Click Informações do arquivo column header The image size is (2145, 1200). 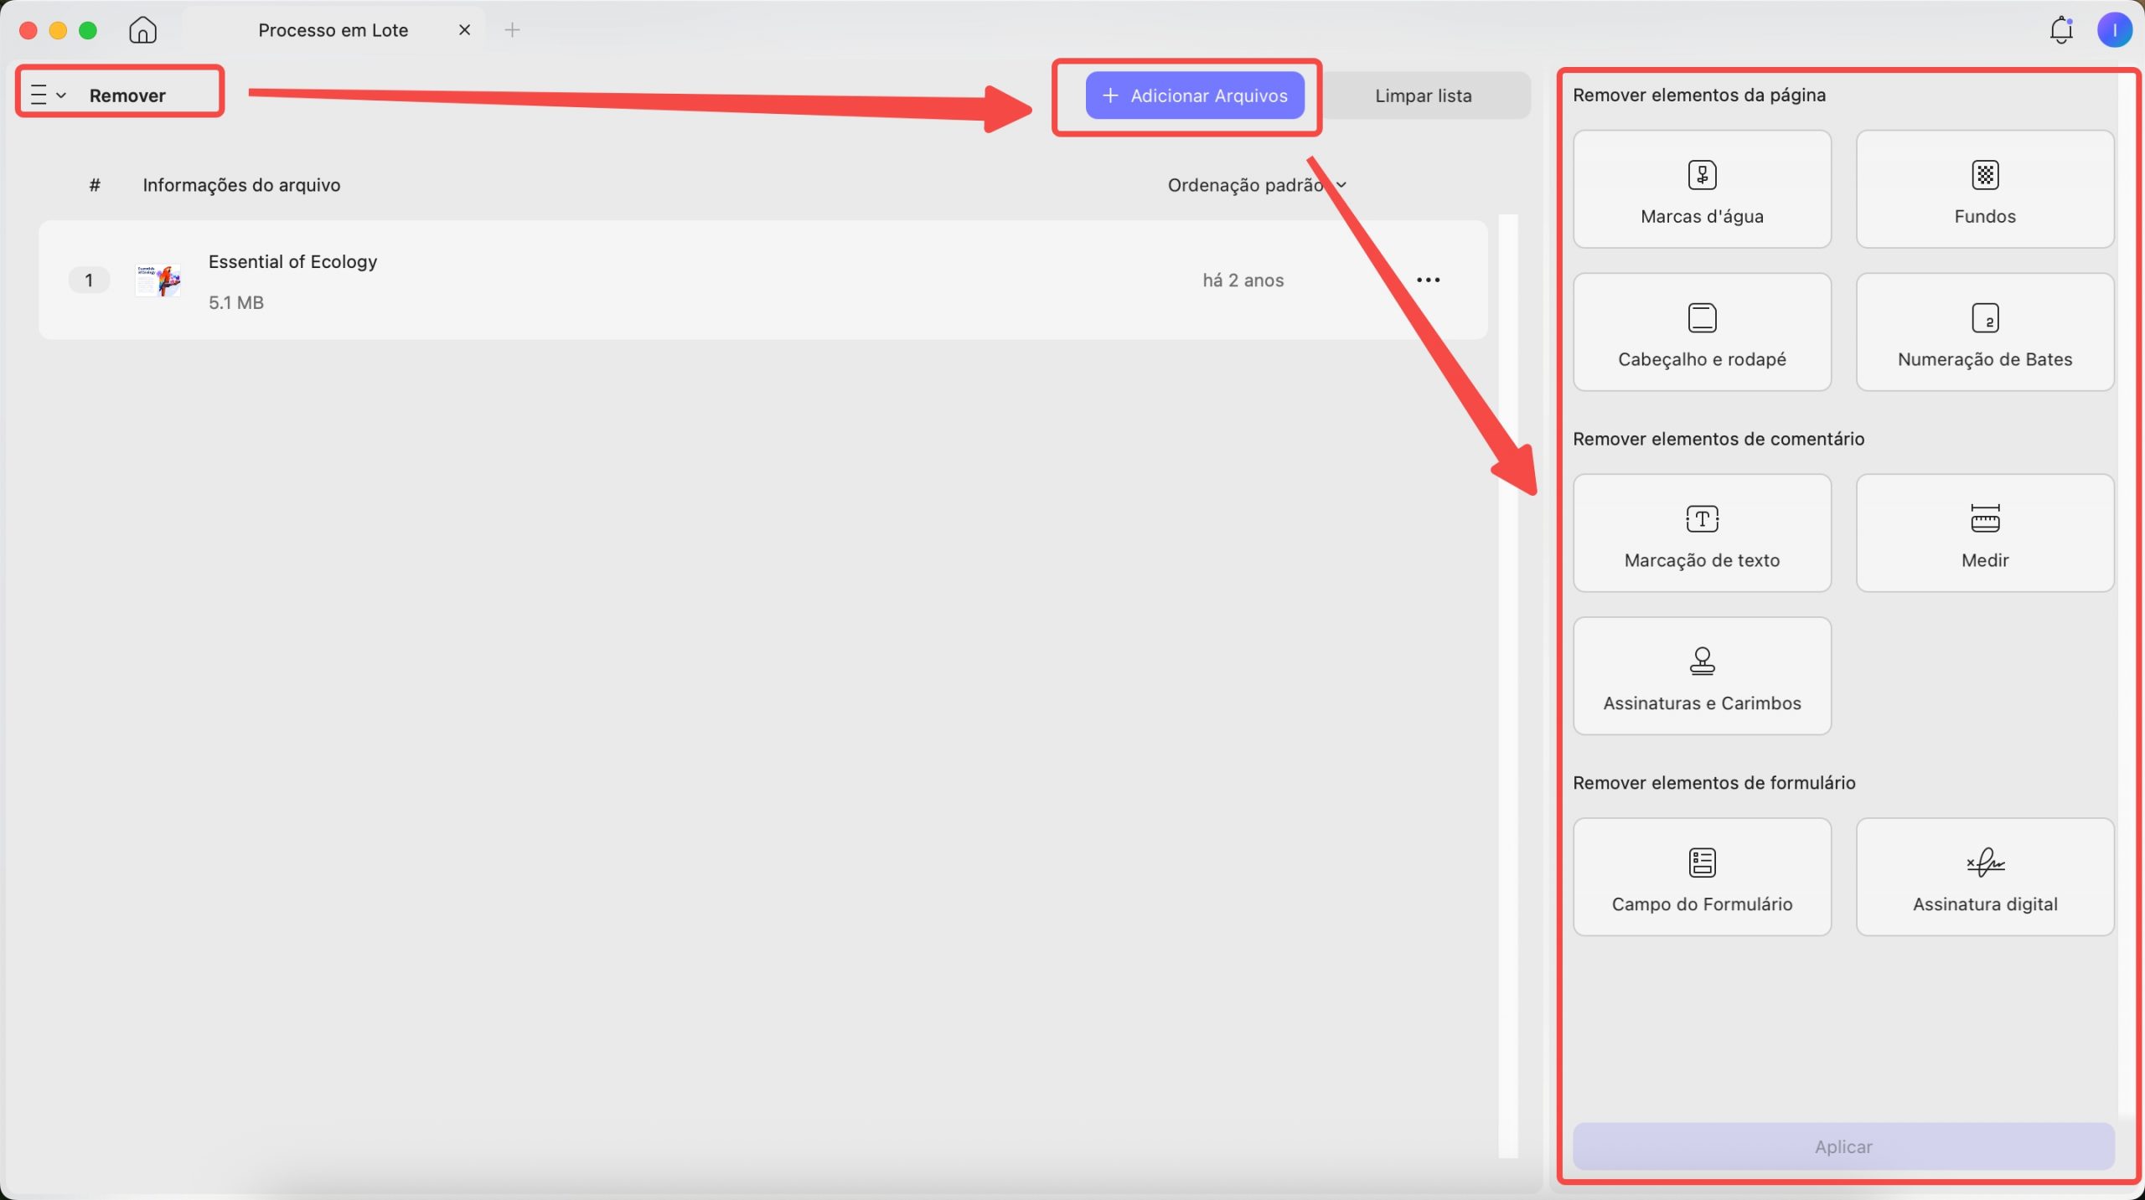click(241, 185)
